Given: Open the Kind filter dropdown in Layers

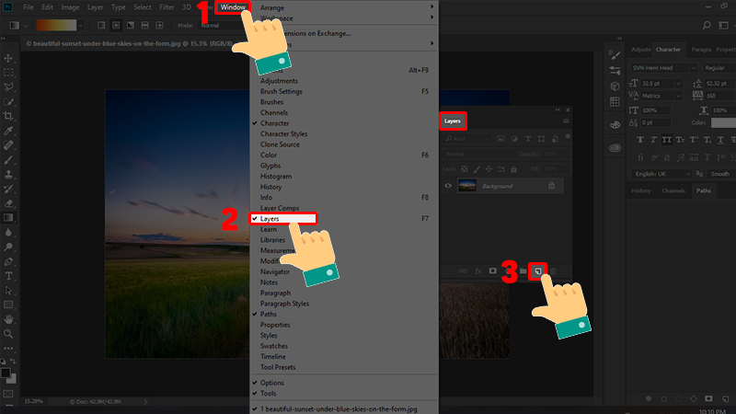Looking at the screenshot, I should (x=467, y=139).
